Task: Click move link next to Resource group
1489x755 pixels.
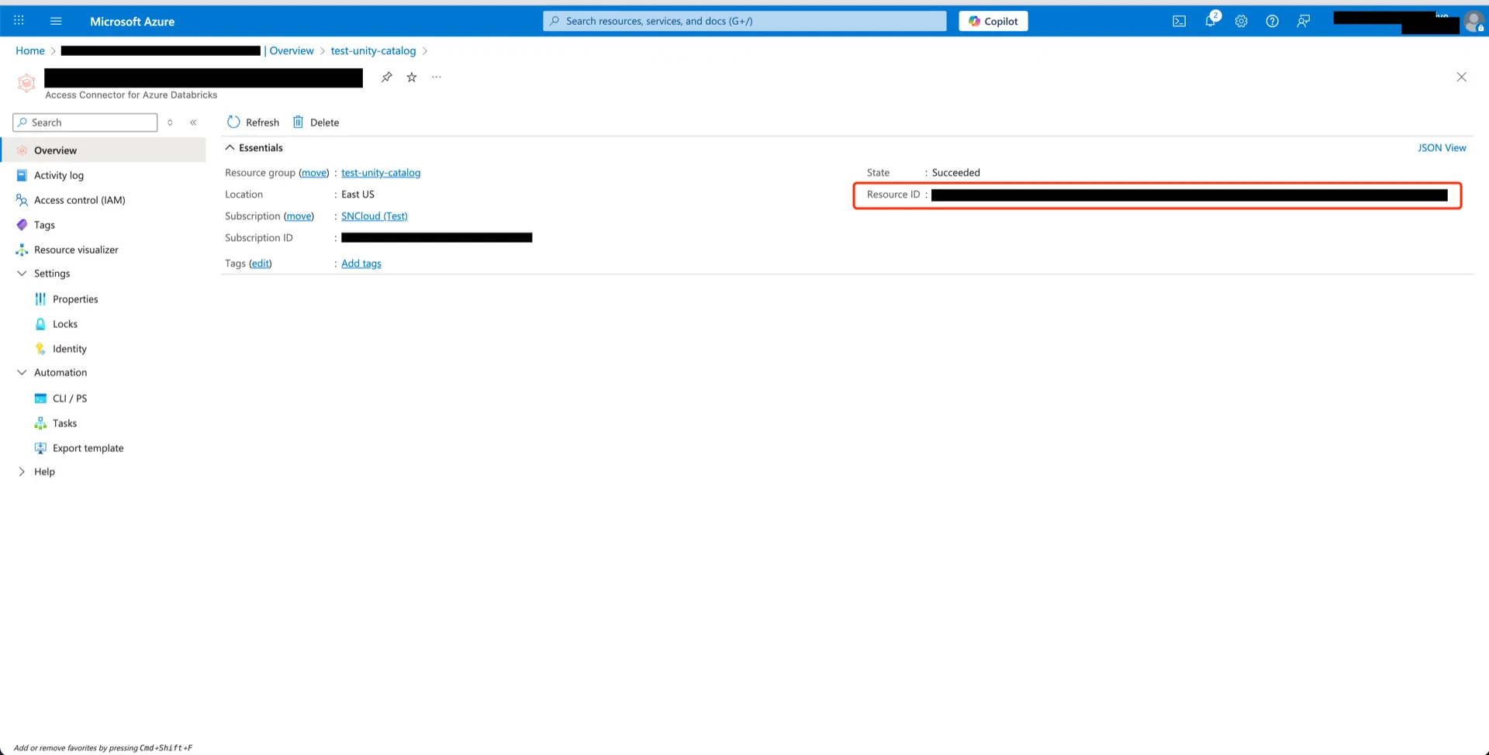Action: 314,173
